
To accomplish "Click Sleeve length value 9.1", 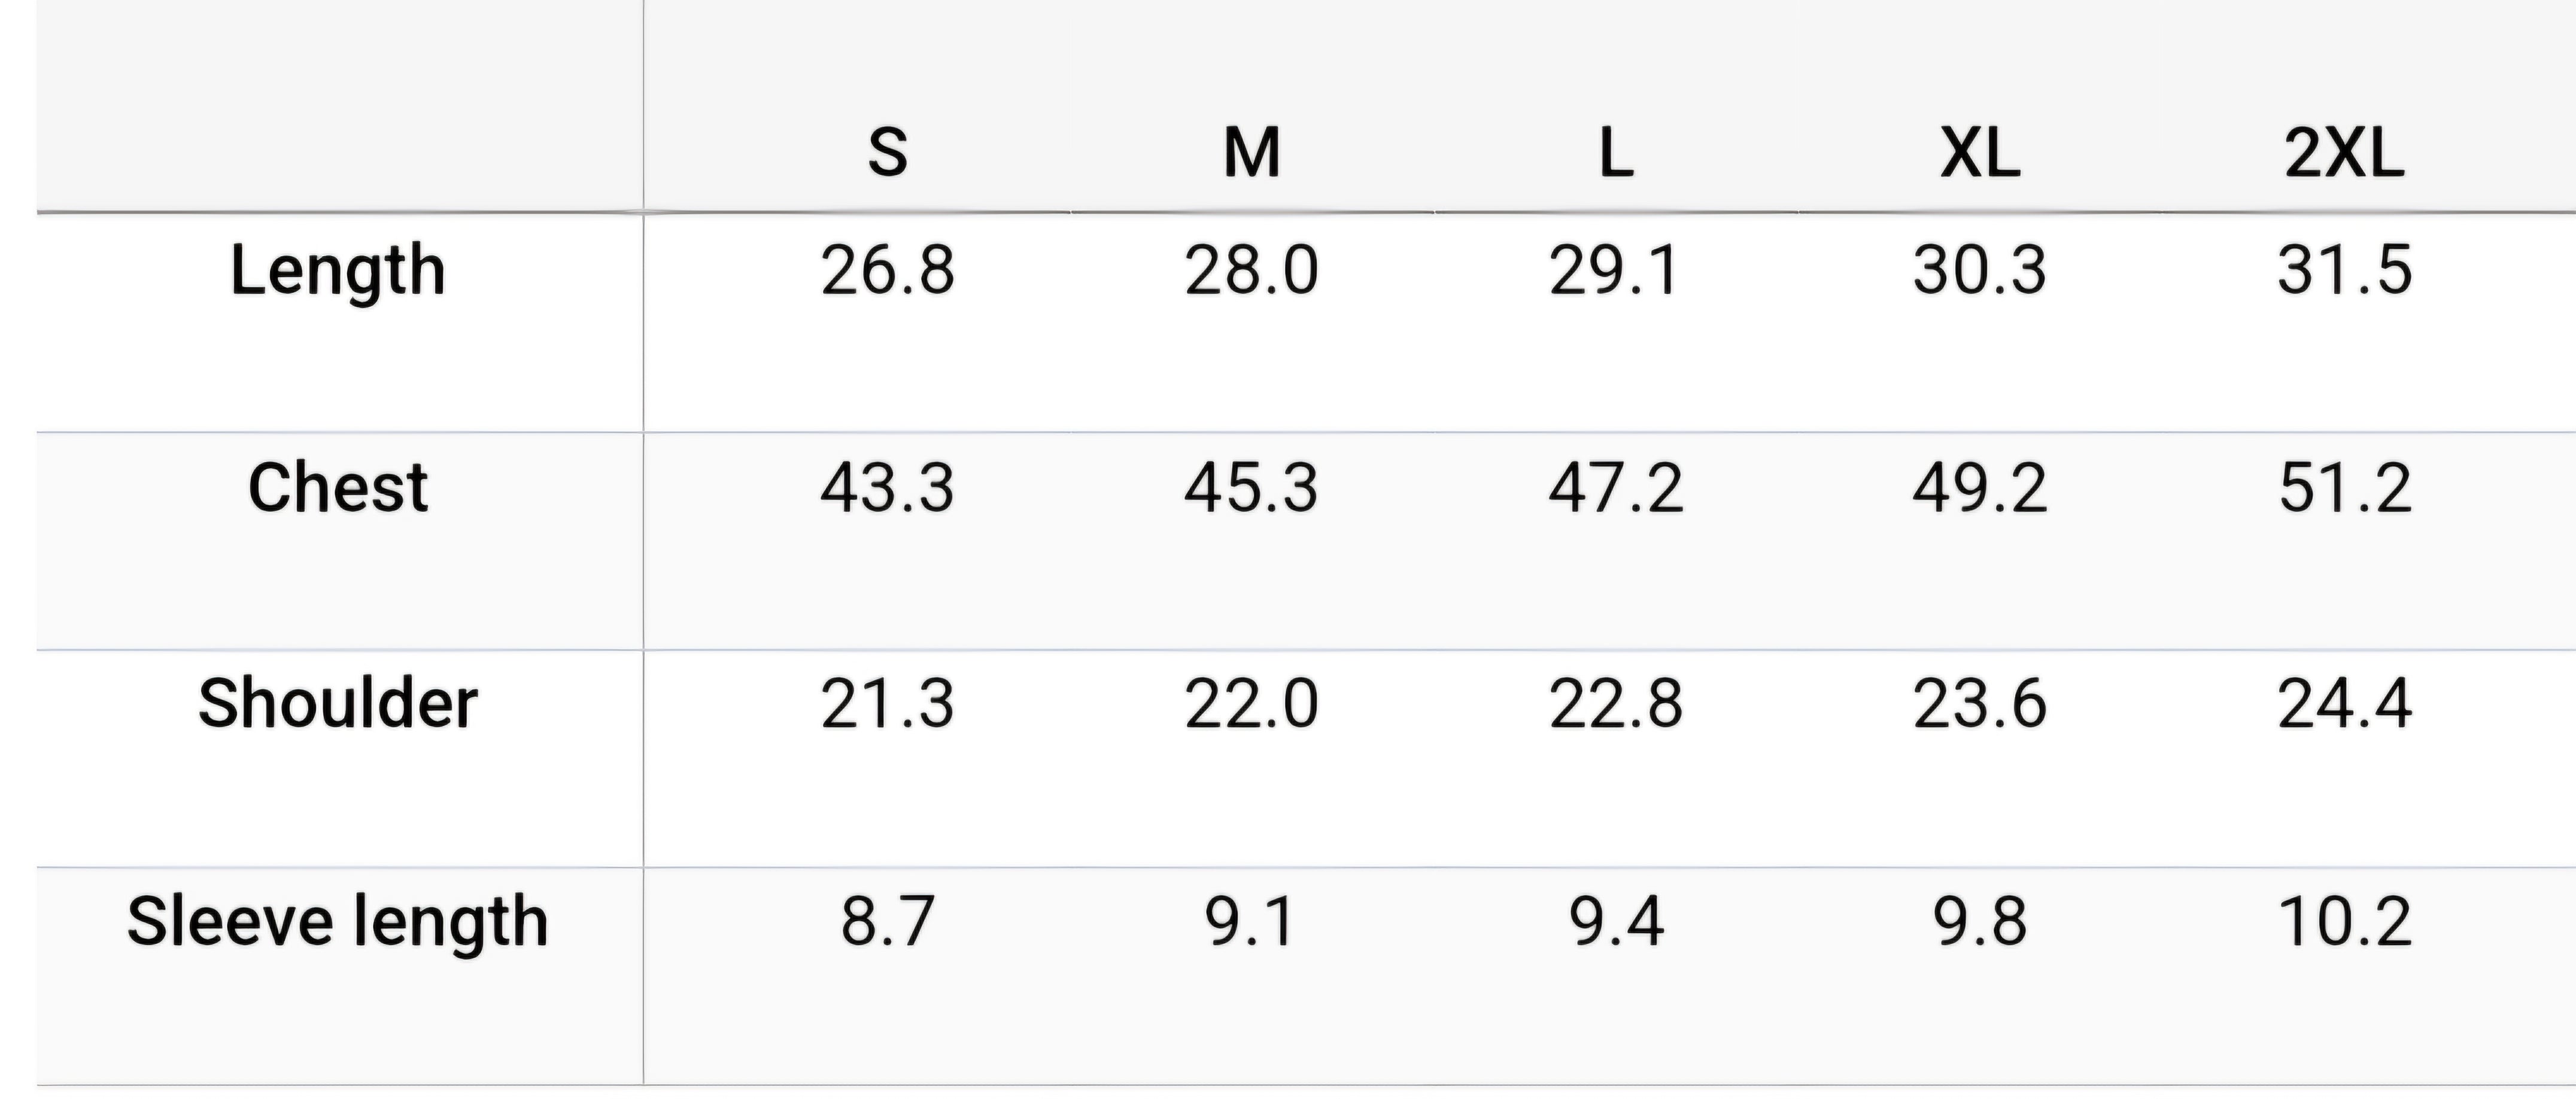I will point(1250,921).
